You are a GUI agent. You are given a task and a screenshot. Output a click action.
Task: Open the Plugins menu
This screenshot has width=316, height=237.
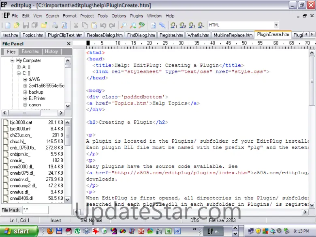(x=137, y=16)
